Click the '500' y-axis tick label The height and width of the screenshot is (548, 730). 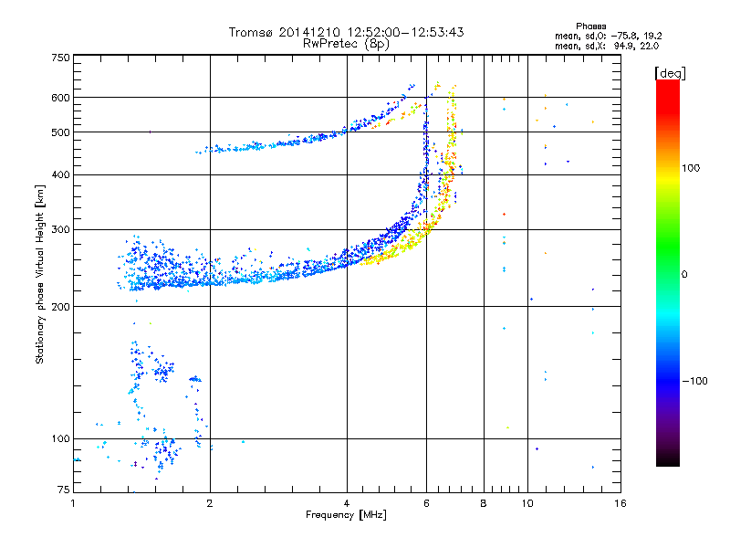tap(60, 132)
